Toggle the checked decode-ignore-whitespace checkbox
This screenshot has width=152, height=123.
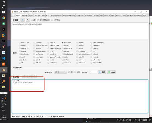pyautogui.click(x=38, y=20)
